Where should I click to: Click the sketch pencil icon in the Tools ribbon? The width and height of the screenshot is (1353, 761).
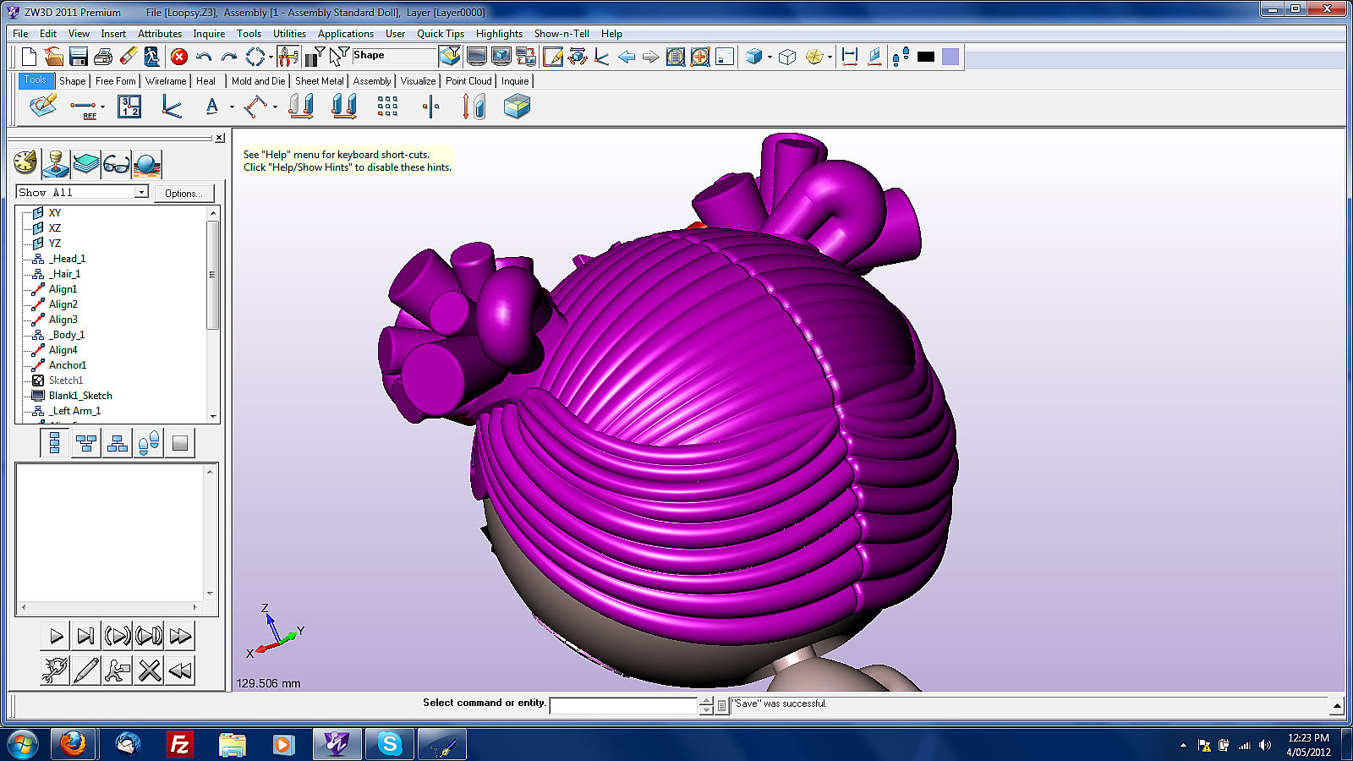tap(43, 107)
